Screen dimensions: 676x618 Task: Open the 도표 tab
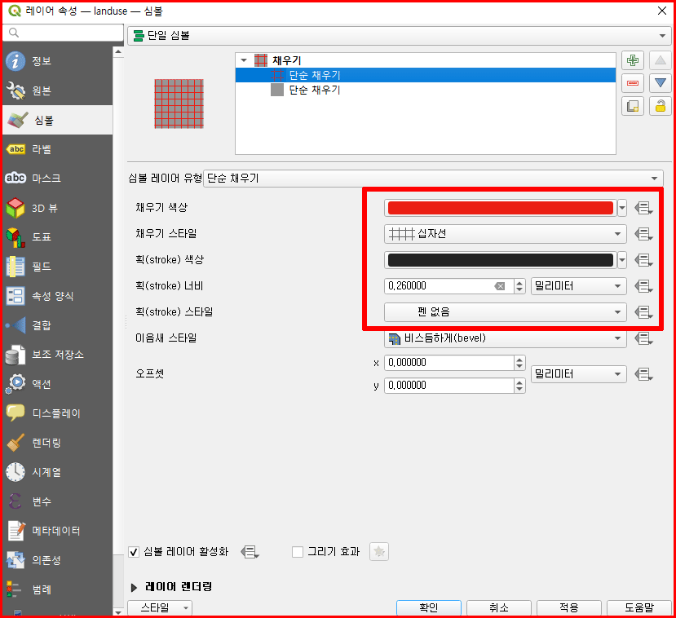[57, 237]
